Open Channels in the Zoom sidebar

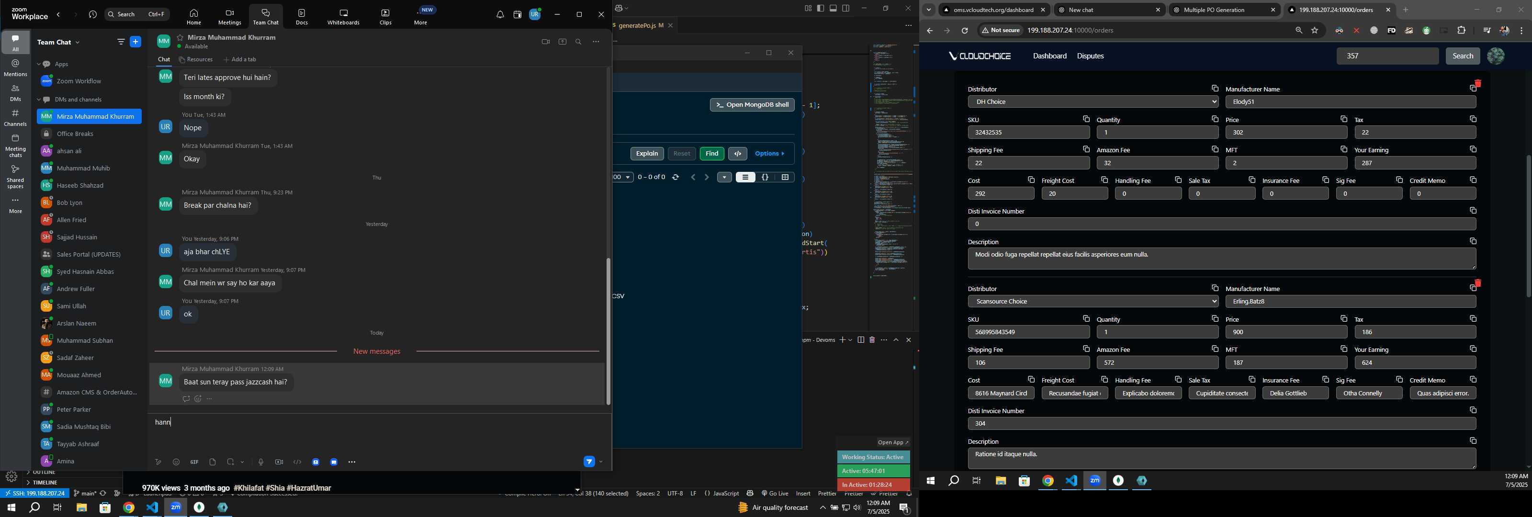point(15,118)
